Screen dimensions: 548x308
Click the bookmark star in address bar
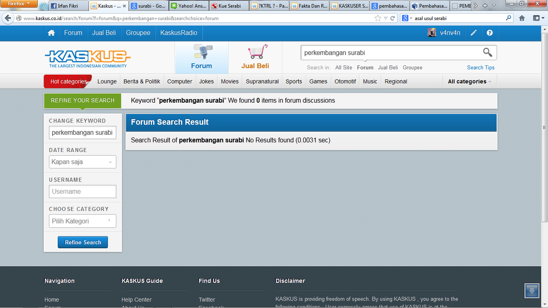coord(378,18)
